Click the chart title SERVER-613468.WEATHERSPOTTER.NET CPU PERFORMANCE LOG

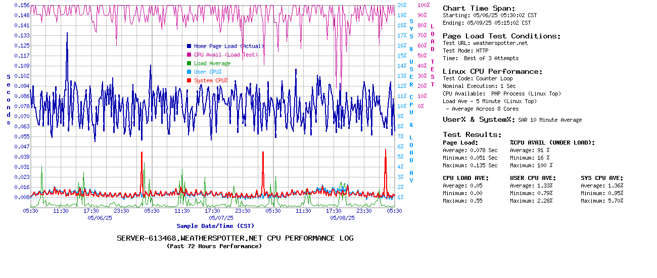(235, 238)
